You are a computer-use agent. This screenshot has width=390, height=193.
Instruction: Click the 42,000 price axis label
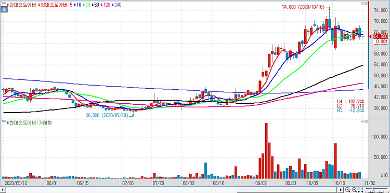(381, 97)
